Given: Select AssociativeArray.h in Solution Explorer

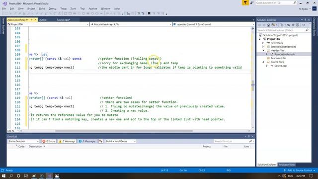Looking at the screenshot, I should point(284,54).
